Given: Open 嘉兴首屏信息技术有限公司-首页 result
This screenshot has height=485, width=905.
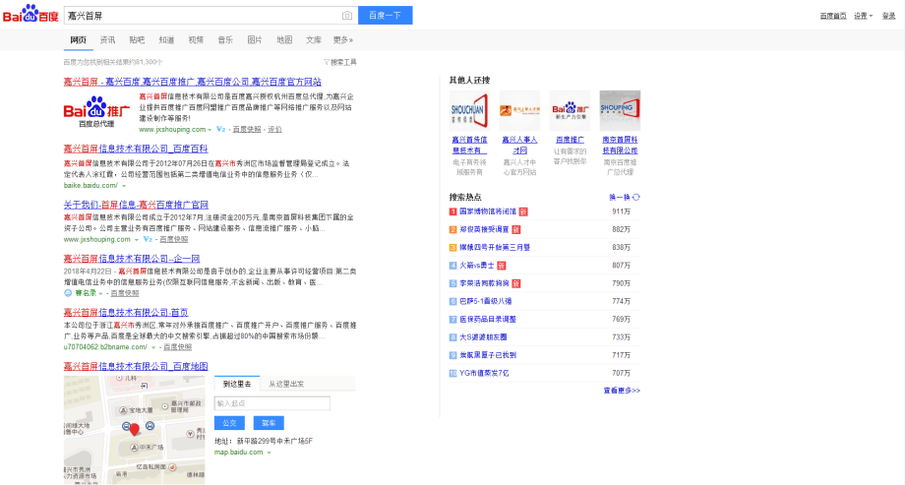Looking at the screenshot, I should [x=126, y=313].
